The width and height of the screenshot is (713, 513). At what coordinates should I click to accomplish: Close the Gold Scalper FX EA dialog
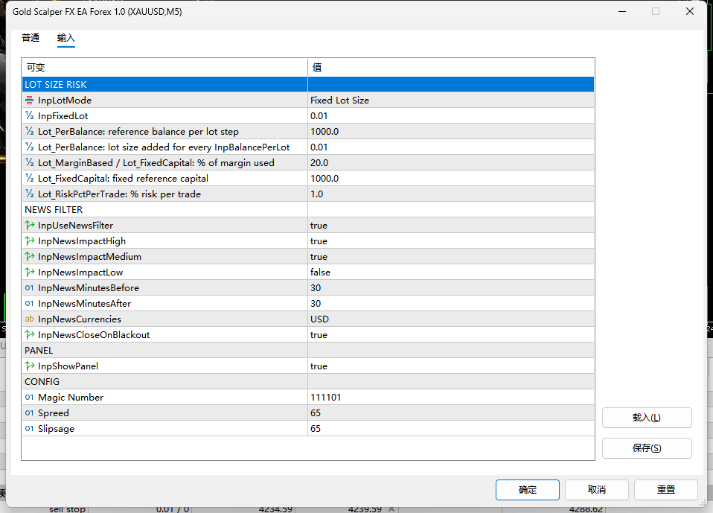690,11
